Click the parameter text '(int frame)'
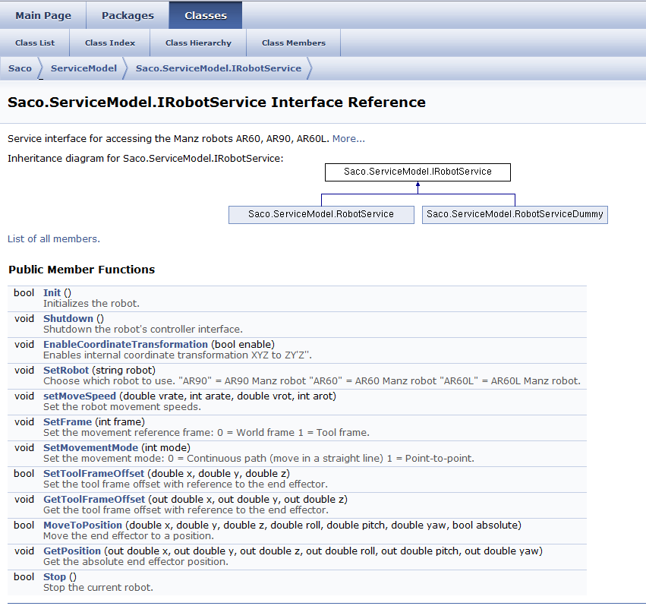Viewport: 646px width, 606px height. tap(120, 421)
